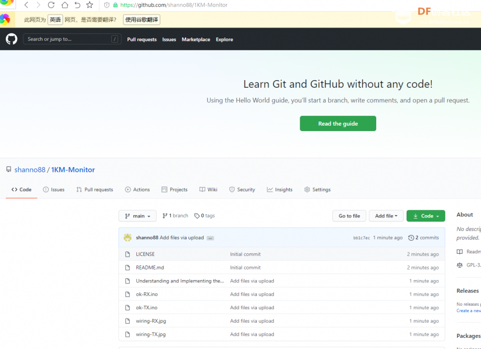Click the green lock icon
481x349 pixels.
115,5
